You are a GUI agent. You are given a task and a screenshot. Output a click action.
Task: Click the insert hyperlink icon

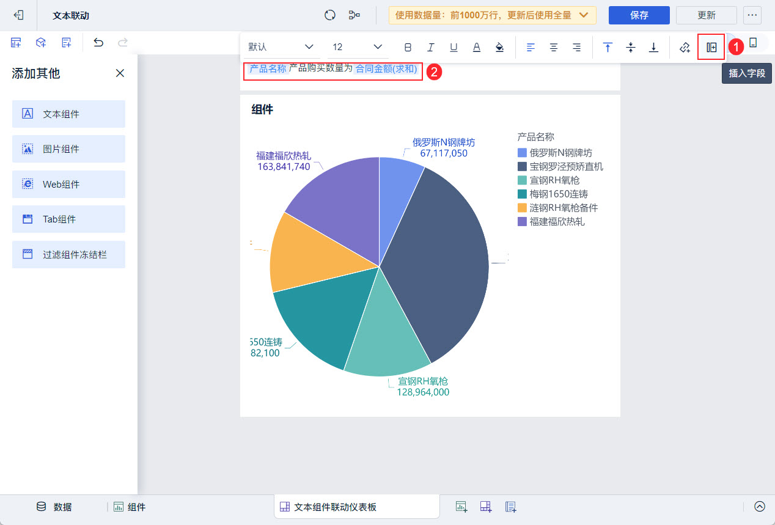point(685,47)
